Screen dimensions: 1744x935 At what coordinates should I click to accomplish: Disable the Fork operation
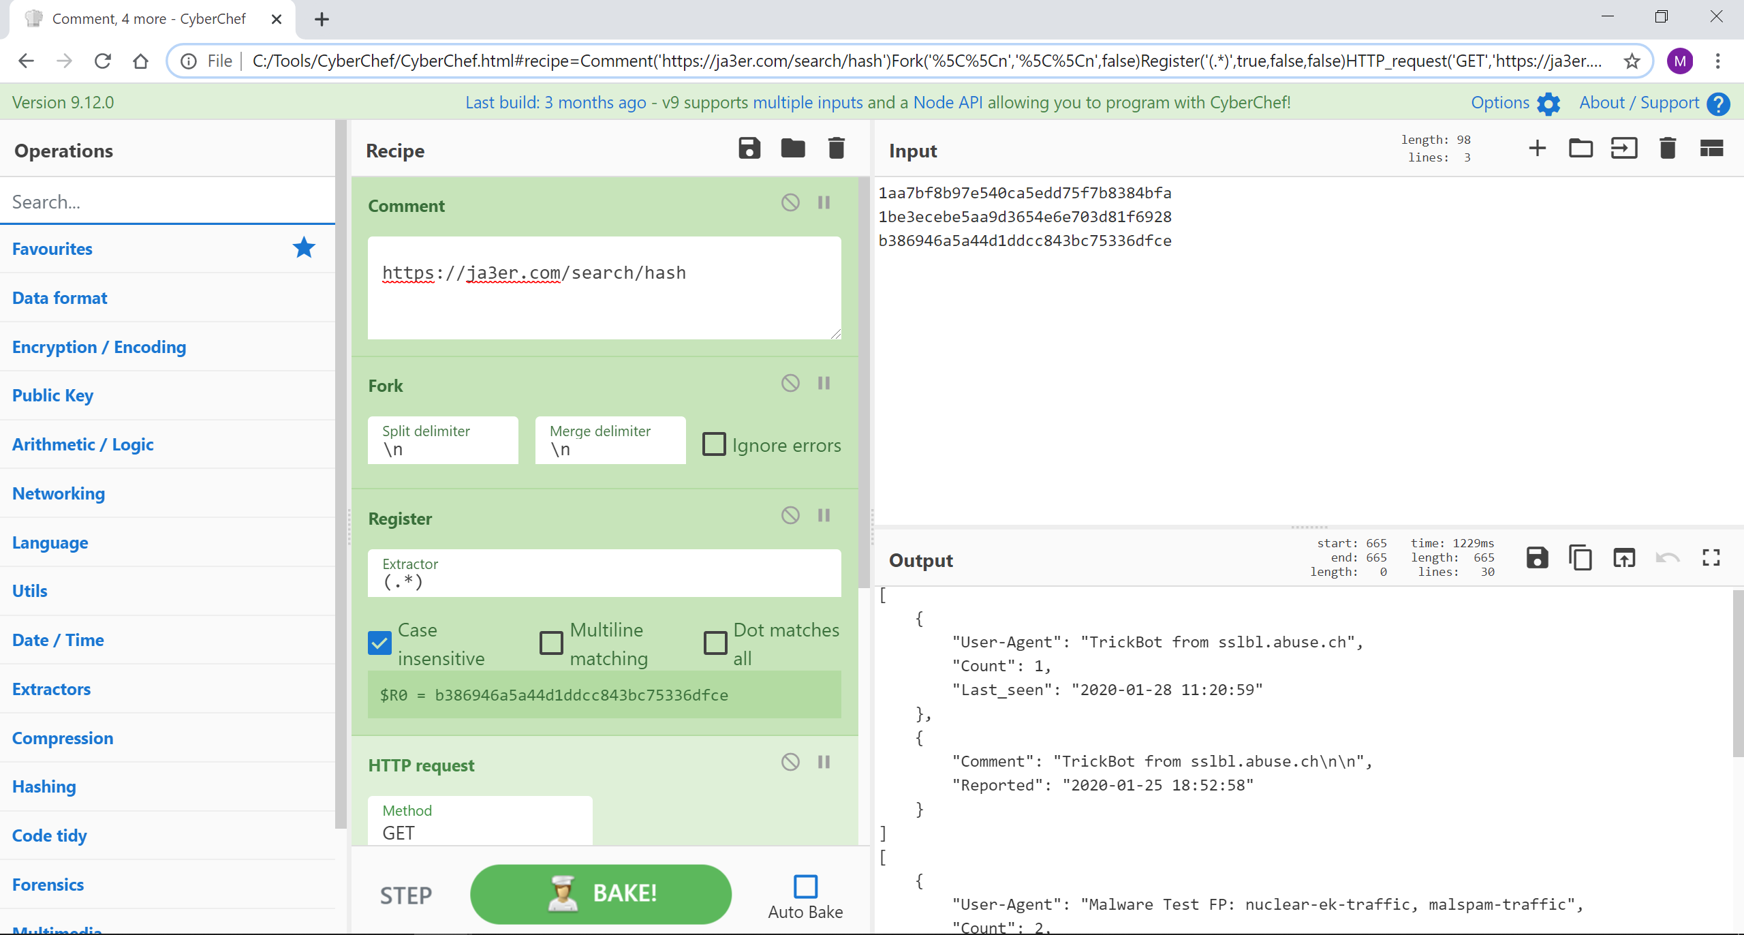coord(790,383)
